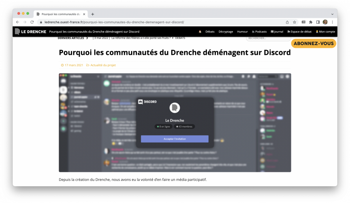The image size is (350, 203).
Task: Click the lock icon in the address bar
Action: coord(41,22)
